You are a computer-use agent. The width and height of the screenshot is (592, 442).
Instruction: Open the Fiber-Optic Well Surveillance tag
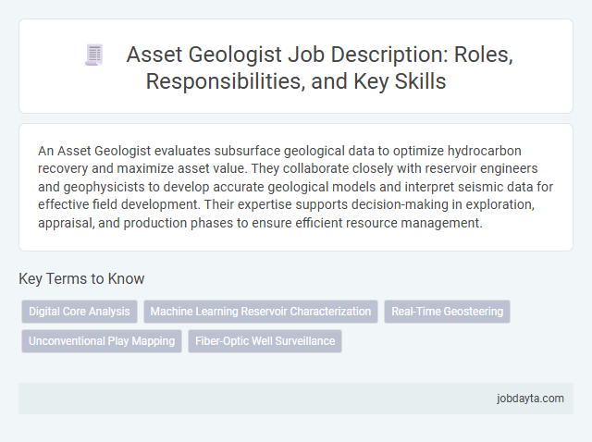265,341
